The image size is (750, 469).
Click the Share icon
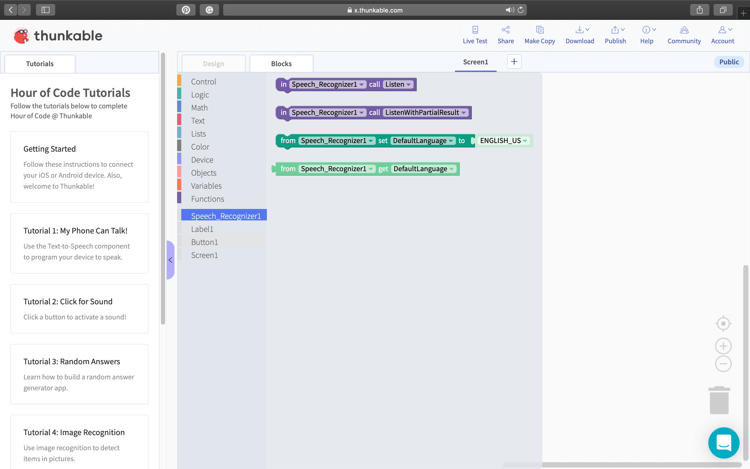coord(505,30)
